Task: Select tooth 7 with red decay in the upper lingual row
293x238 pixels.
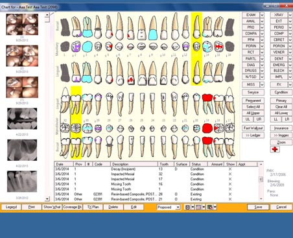Action: click(130, 73)
